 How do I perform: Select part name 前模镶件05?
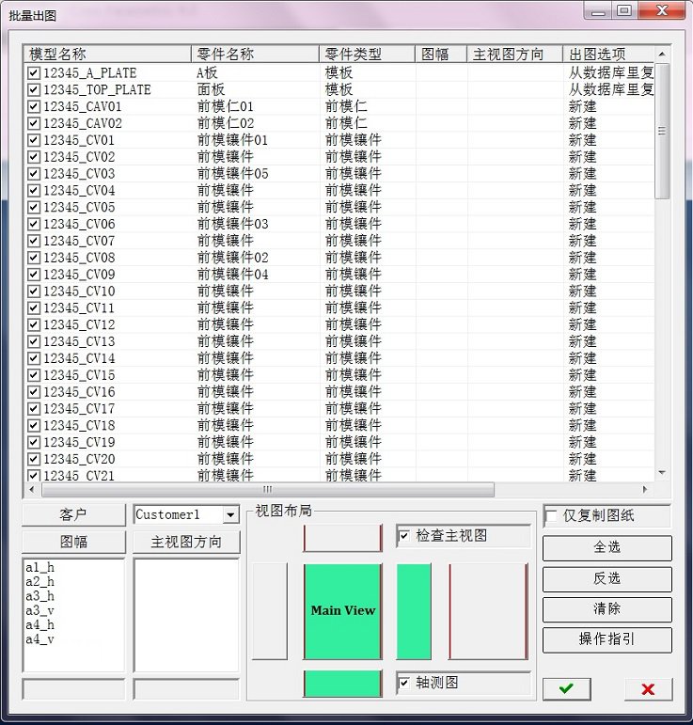pos(232,174)
